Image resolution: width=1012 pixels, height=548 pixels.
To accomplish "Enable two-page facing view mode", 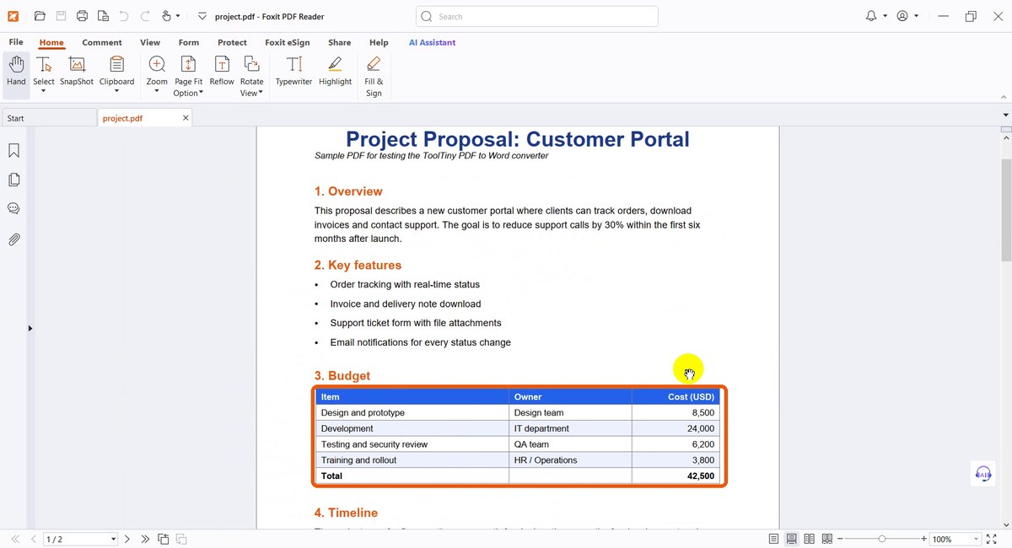I will (x=810, y=539).
